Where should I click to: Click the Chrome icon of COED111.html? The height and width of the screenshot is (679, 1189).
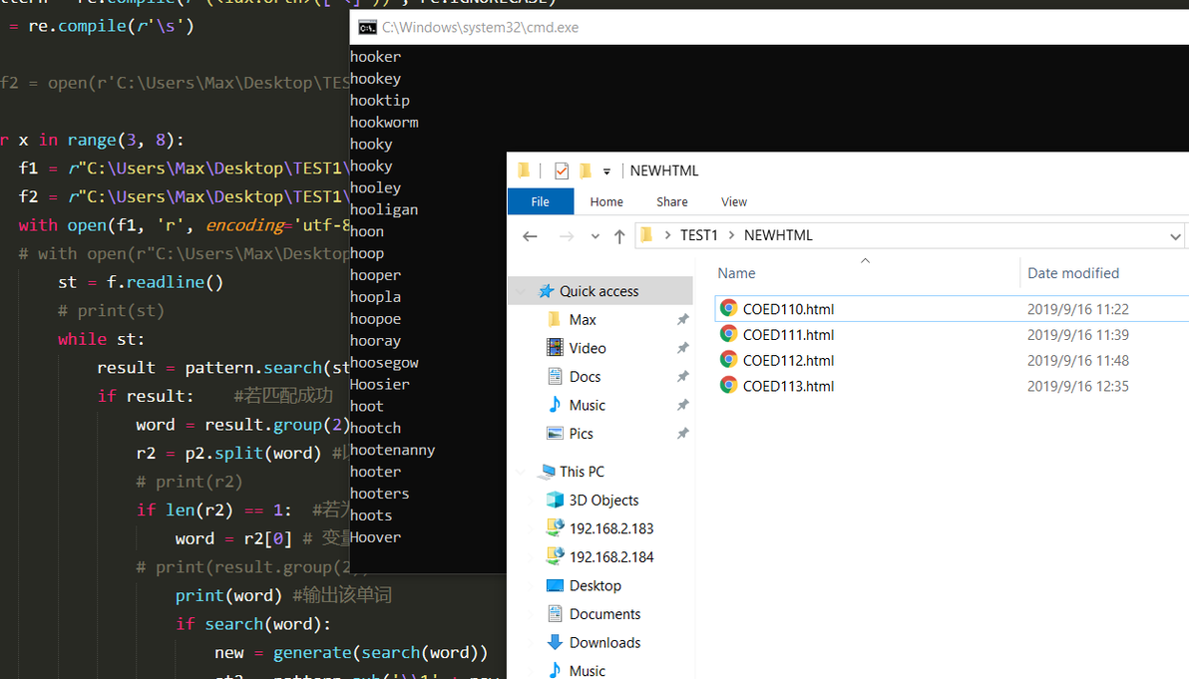729,333
